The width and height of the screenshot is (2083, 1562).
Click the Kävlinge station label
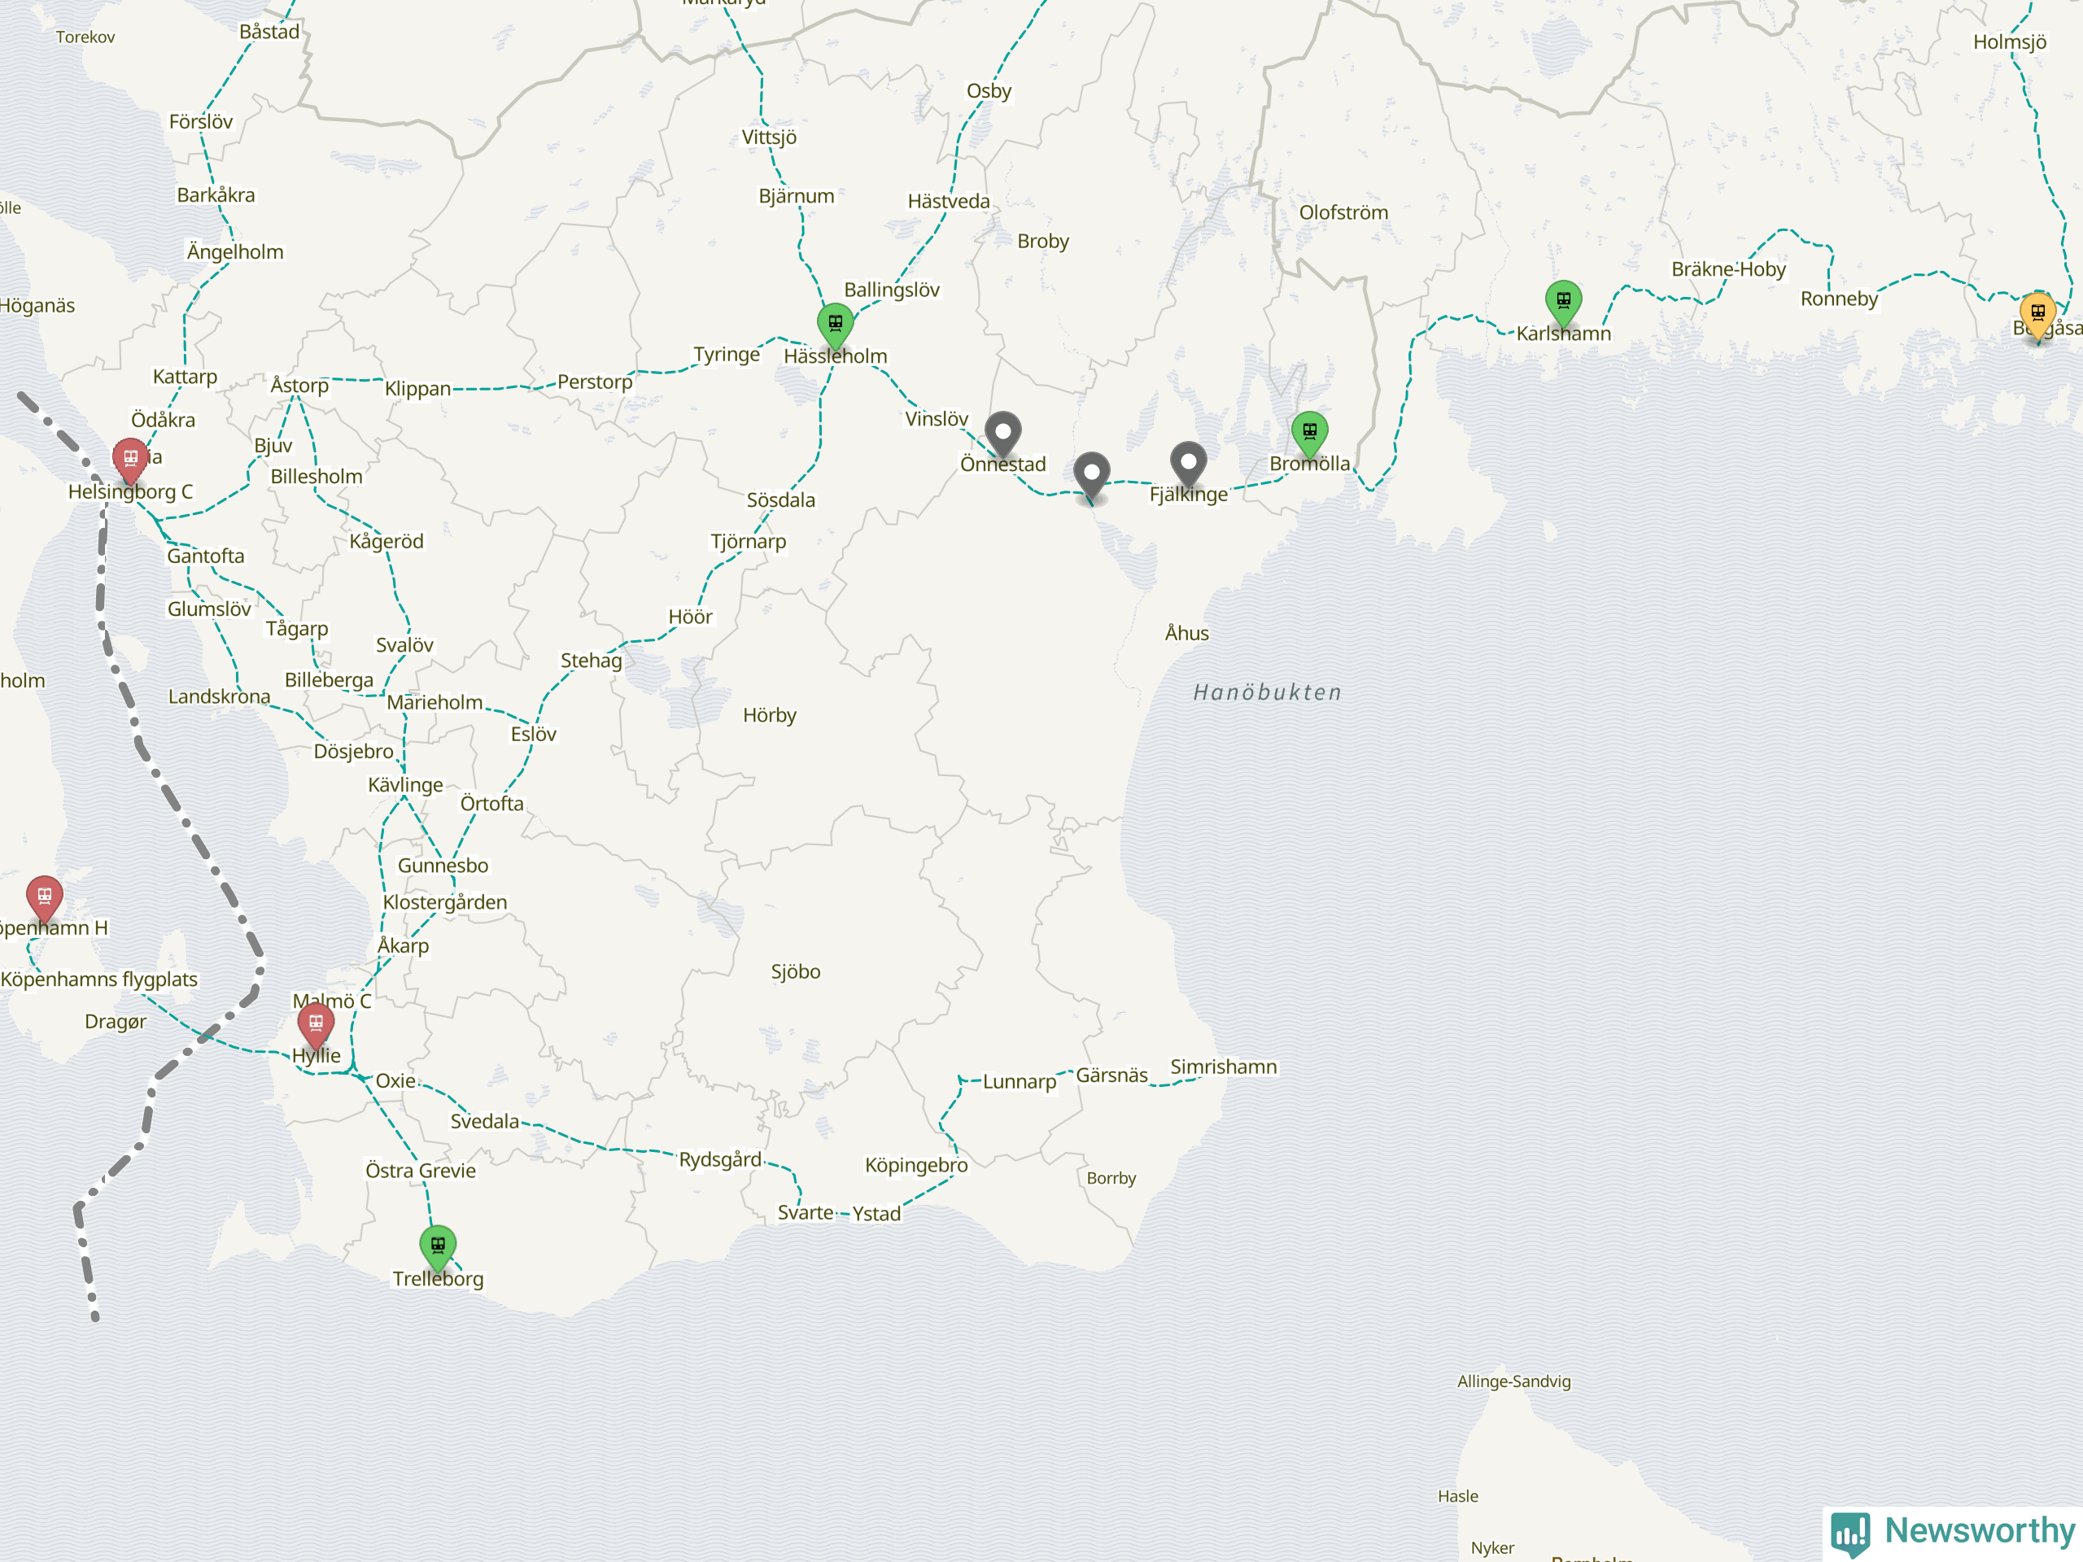(405, 785)
